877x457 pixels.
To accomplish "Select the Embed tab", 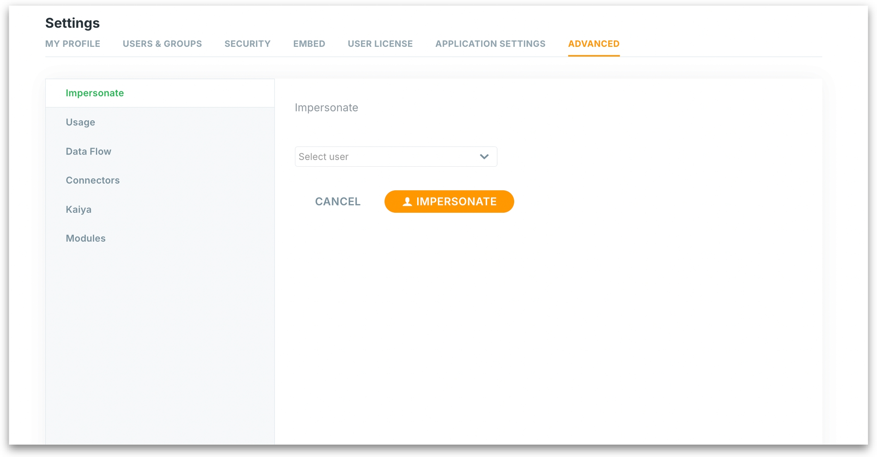I will [309, 44].
